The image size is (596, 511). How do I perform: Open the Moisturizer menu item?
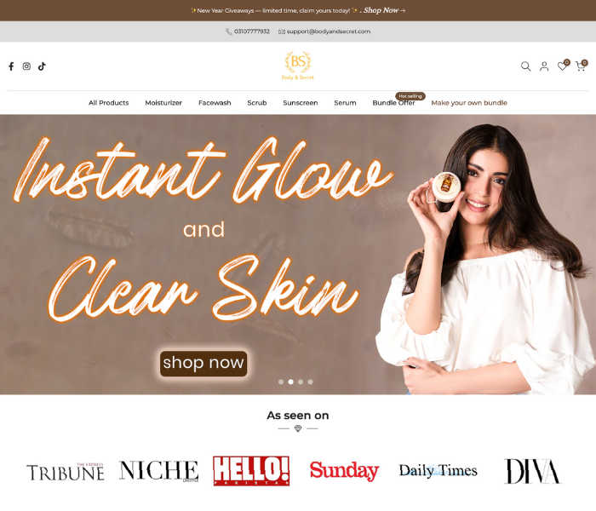(163, 103)
